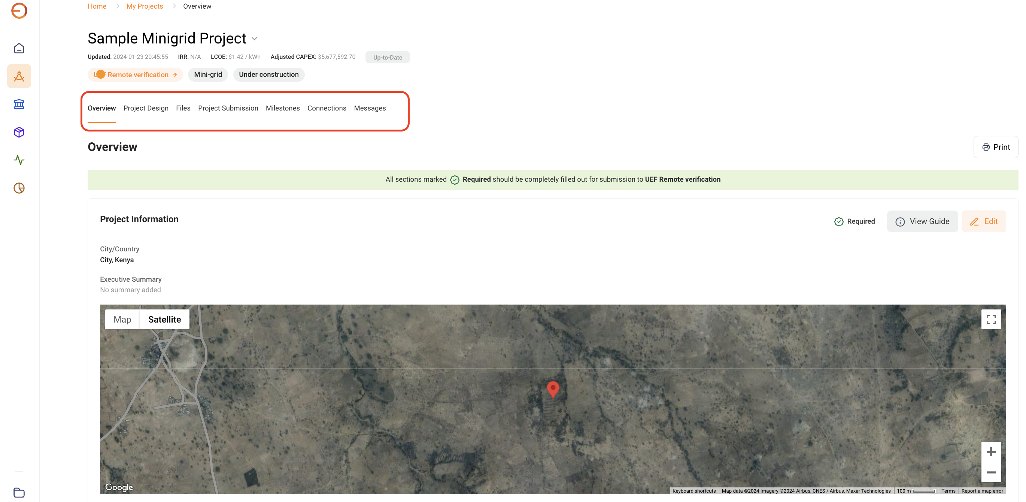Switch map to Map view
Screen dimensions: 1026x502
[x=122, y=320]
